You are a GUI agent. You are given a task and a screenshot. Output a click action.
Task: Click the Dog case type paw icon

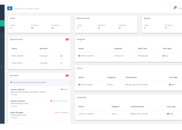[164, 56]
